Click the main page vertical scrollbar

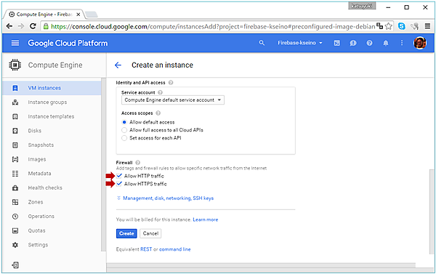[432, 211]
